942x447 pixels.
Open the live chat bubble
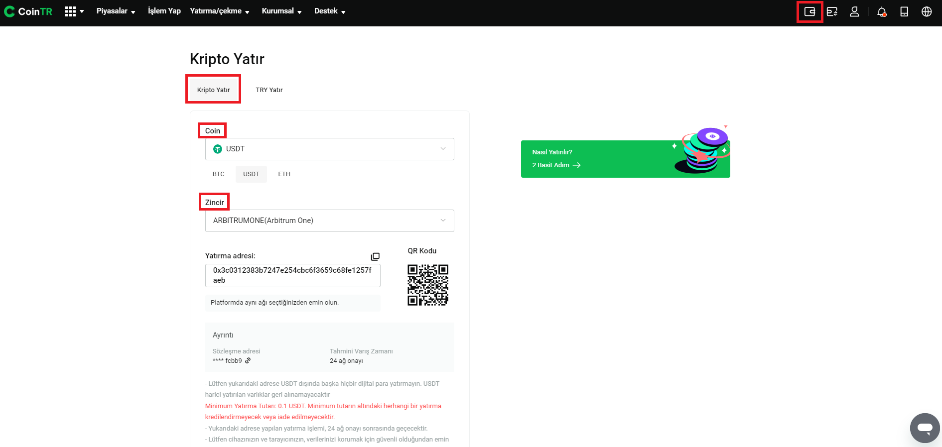coord(925,428)
